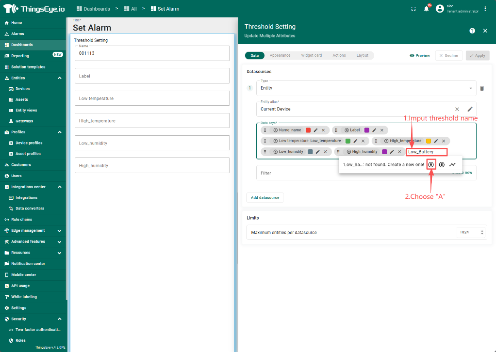The height and width of the screenshot is (352, 496).
Task: Click the notifications bell icon
Action: 427,9
